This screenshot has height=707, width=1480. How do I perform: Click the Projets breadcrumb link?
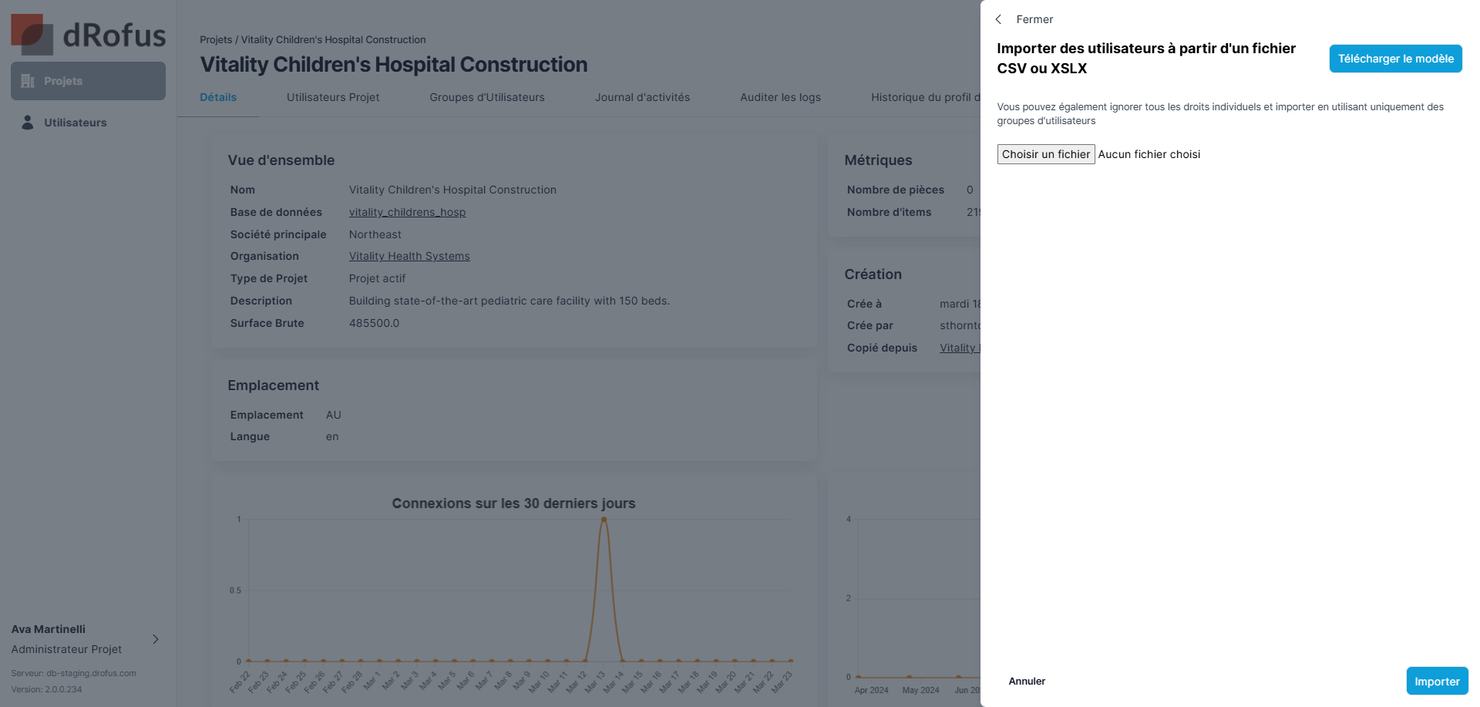pos(216,39)
